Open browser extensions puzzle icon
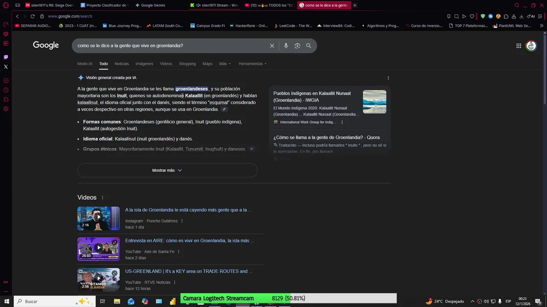547x307 pixels. pos(506,16)
